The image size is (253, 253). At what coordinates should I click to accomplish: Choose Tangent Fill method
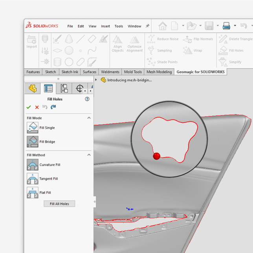click(x=42, y=178)
